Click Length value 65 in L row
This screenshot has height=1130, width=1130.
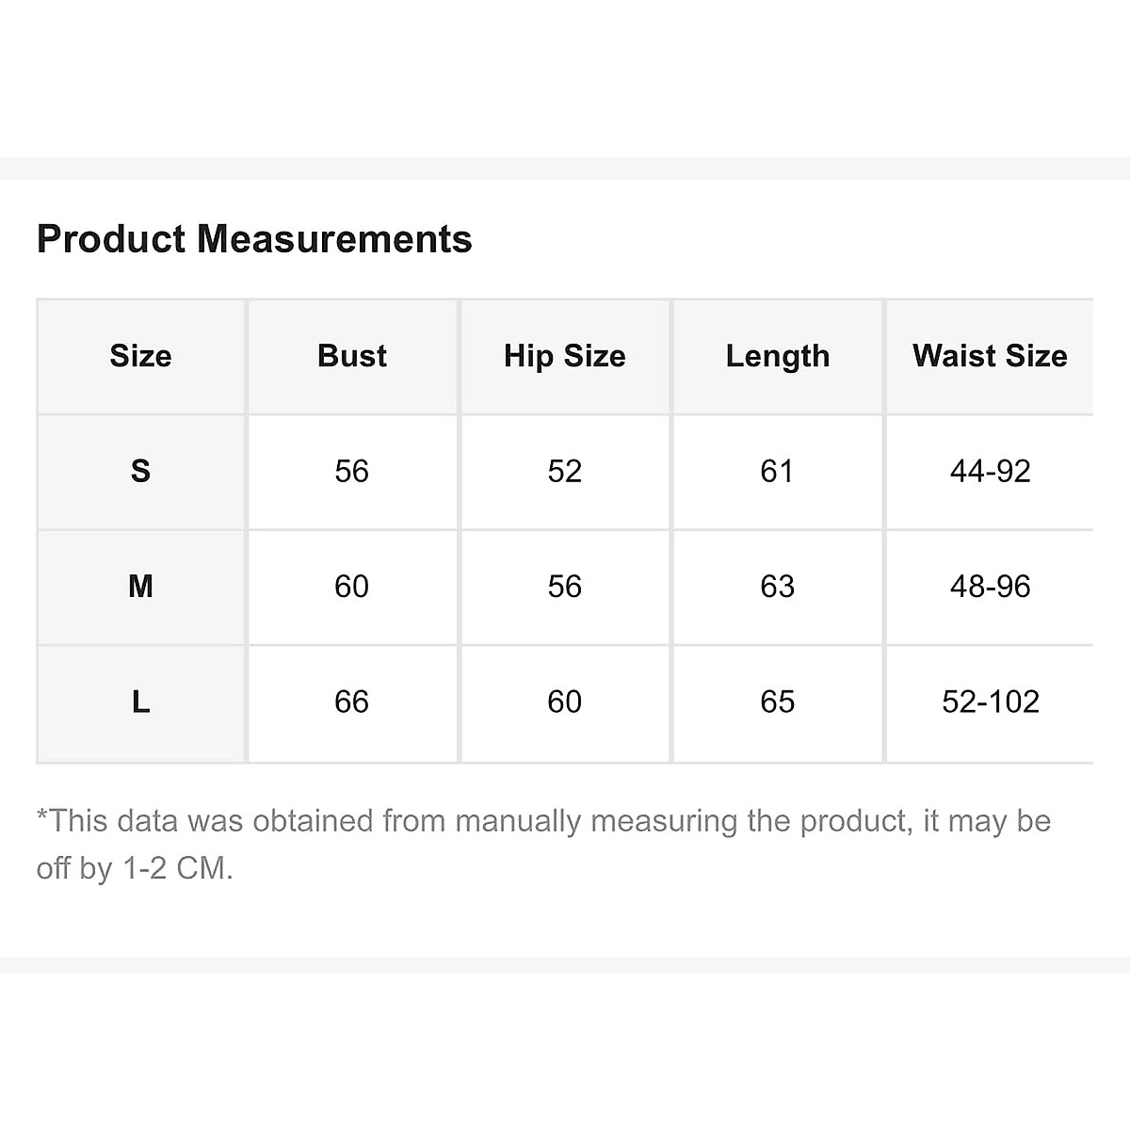click(778, 702)
